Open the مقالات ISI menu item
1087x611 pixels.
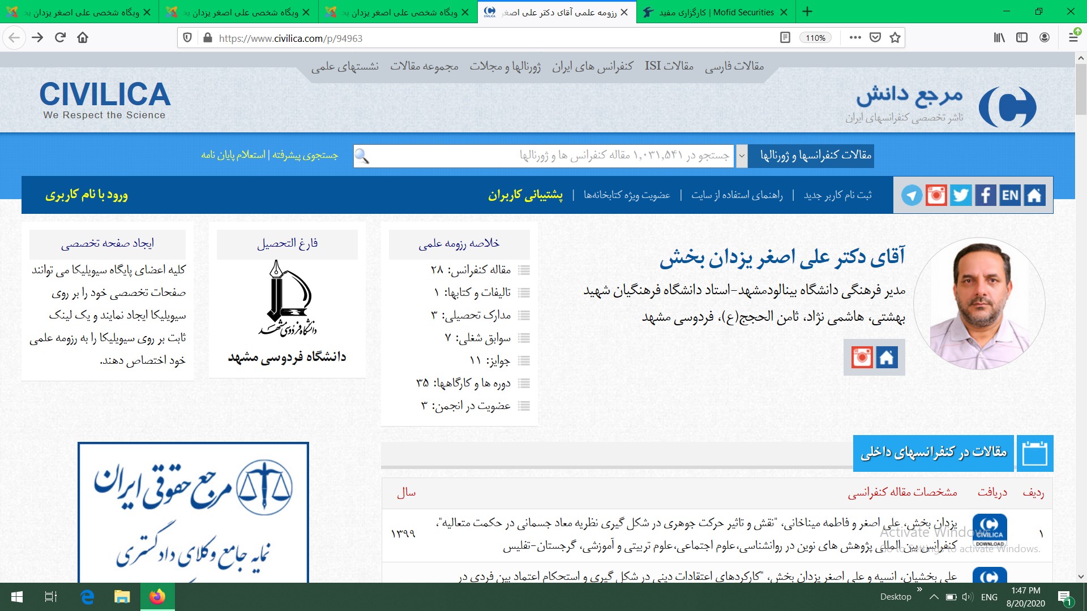669,66
